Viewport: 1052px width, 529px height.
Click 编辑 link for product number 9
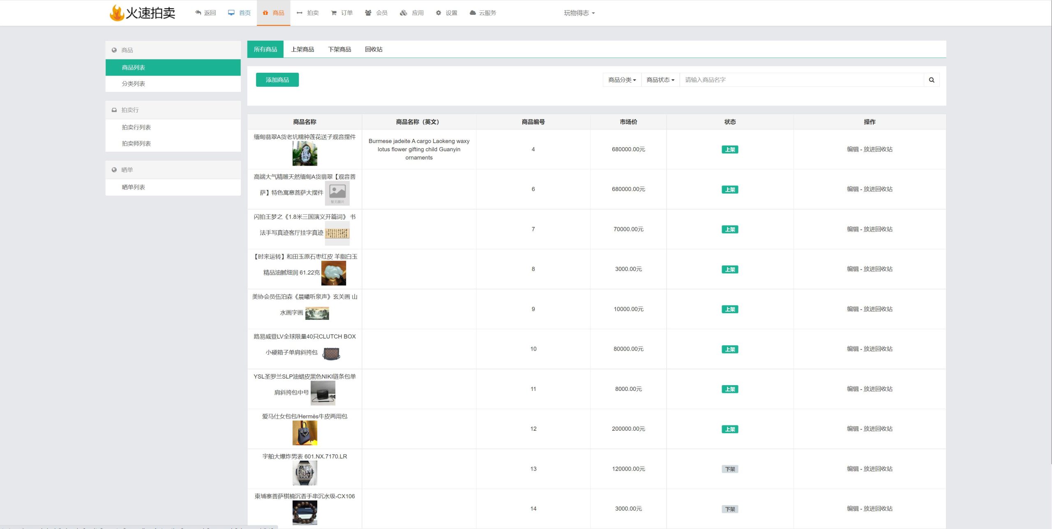[848, 308]
